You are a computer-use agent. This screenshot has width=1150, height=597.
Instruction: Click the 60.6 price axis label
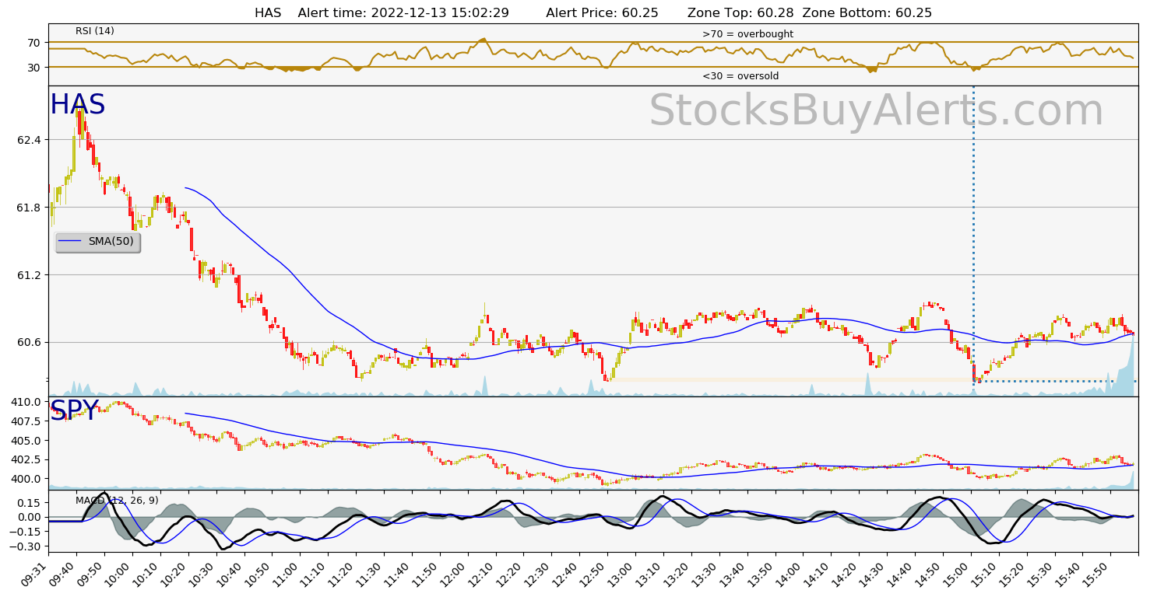29,343
